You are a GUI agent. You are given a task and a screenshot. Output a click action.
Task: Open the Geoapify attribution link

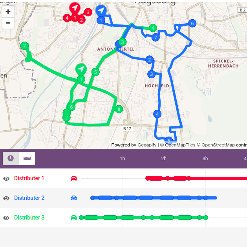point(147,145)
